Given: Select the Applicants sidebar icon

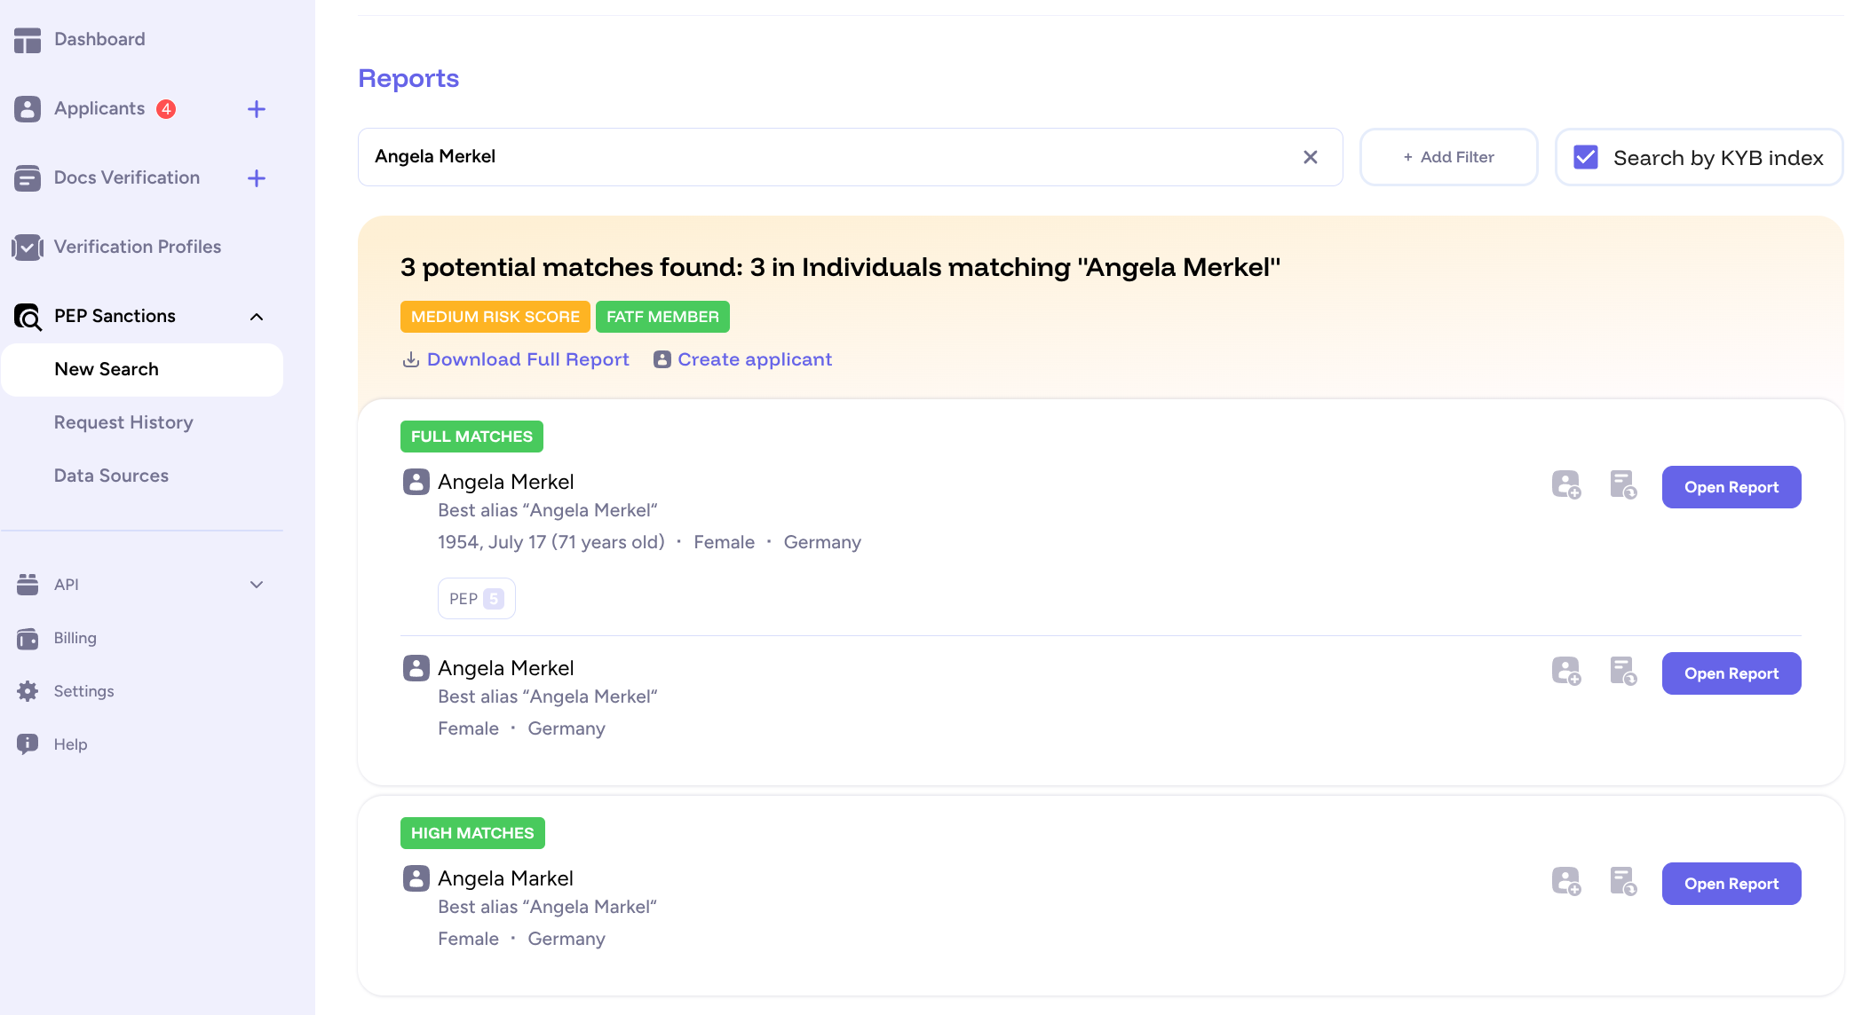Looking at the screenshot, I should (28, 108).
